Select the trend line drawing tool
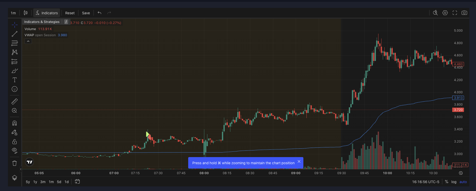476x191 pixels. 15,34
